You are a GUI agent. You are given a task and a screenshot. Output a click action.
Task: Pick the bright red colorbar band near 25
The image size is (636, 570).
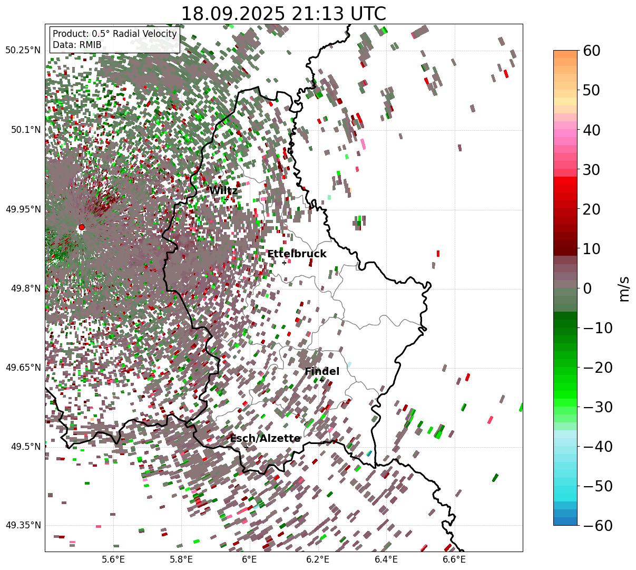[x=565, y=187]
